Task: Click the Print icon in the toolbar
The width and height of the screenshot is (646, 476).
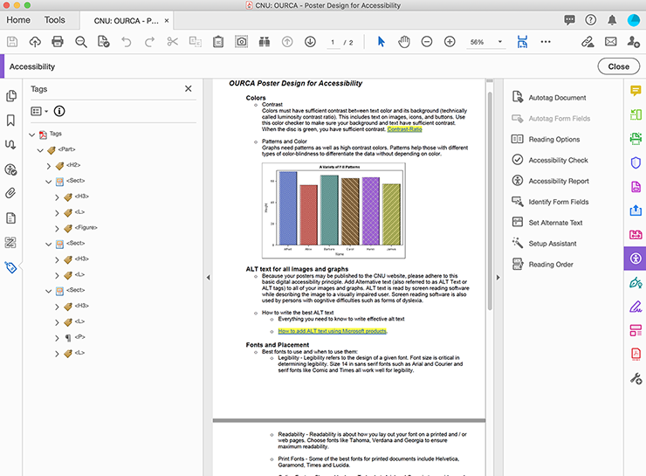Action: tap(58, 41)
